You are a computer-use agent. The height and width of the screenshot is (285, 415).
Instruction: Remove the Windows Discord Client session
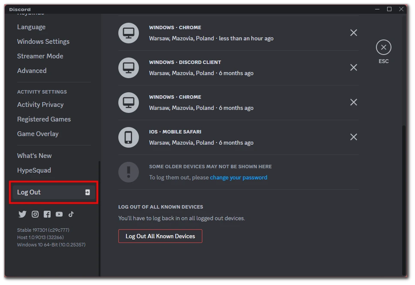point(354,67)
